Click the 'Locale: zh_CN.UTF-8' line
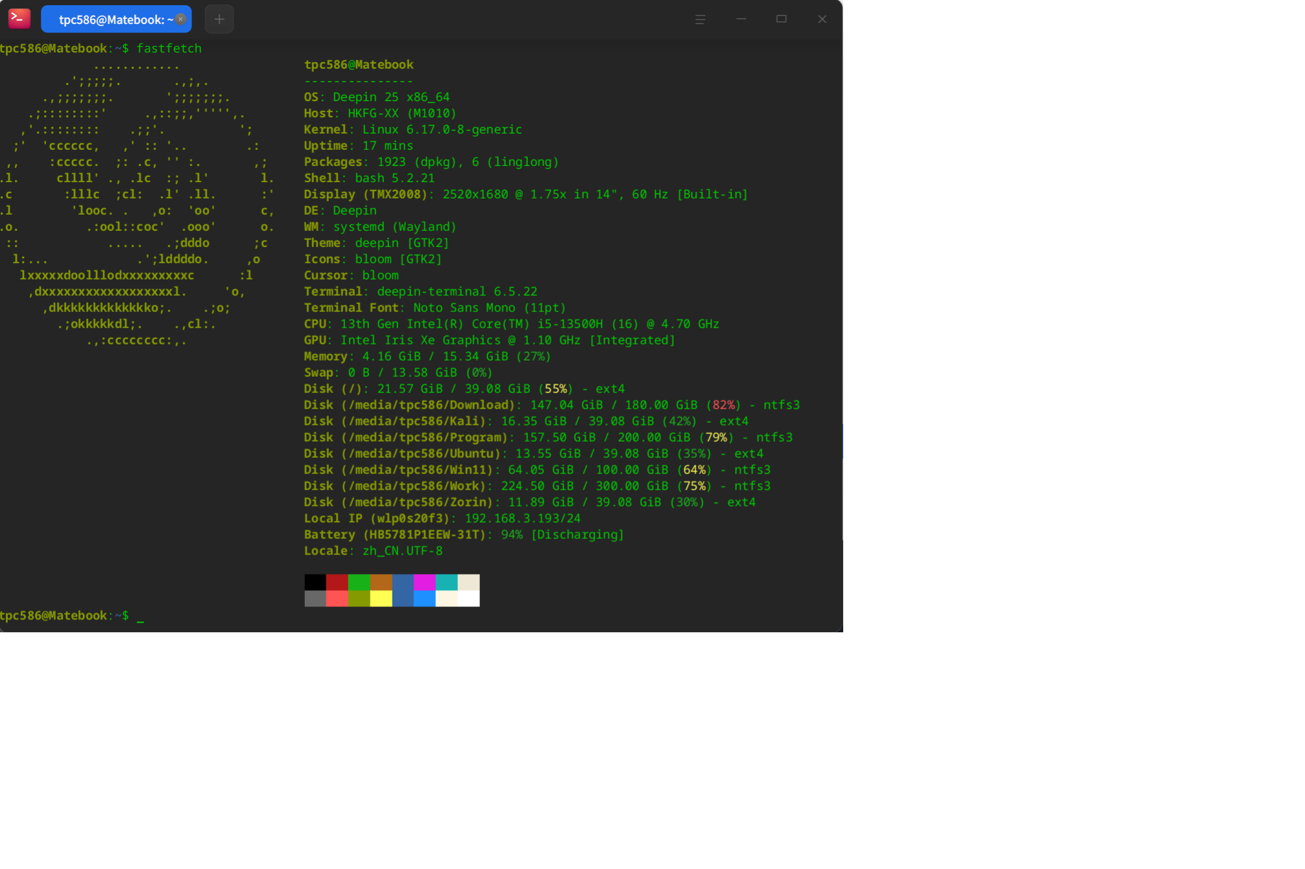Viewport: 1305px width, 869px height. click(374, 551)
